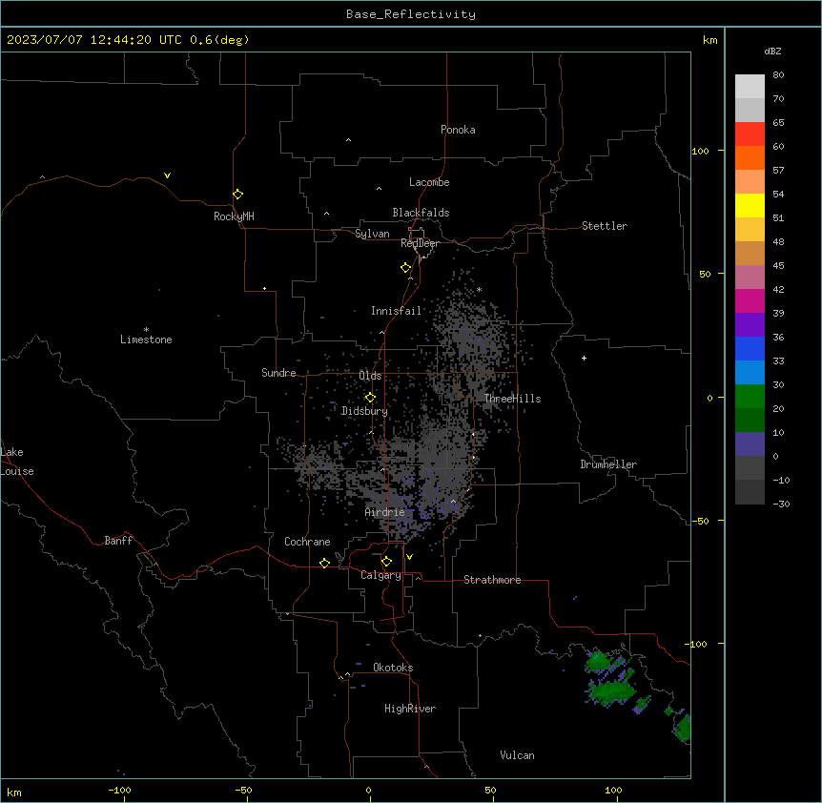Click the Ponoka city label
This screenshot has height=803, width=822.
point(458,130)
